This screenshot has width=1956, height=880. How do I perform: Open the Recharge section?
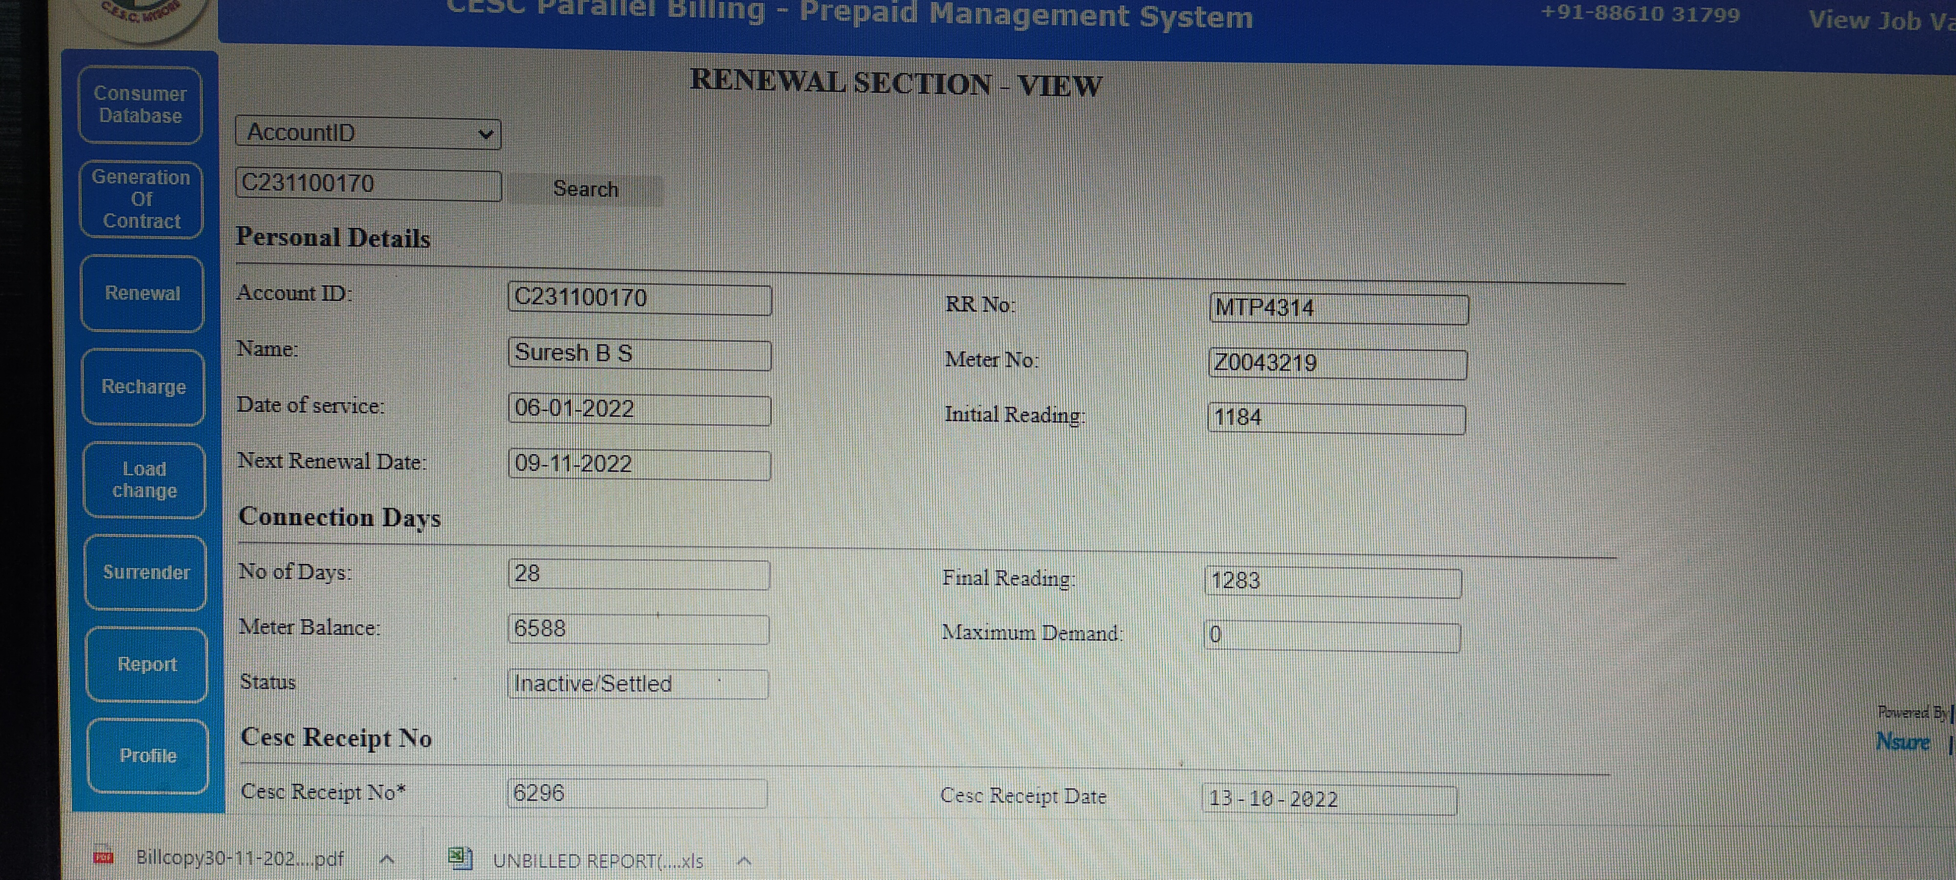[143, 387]
